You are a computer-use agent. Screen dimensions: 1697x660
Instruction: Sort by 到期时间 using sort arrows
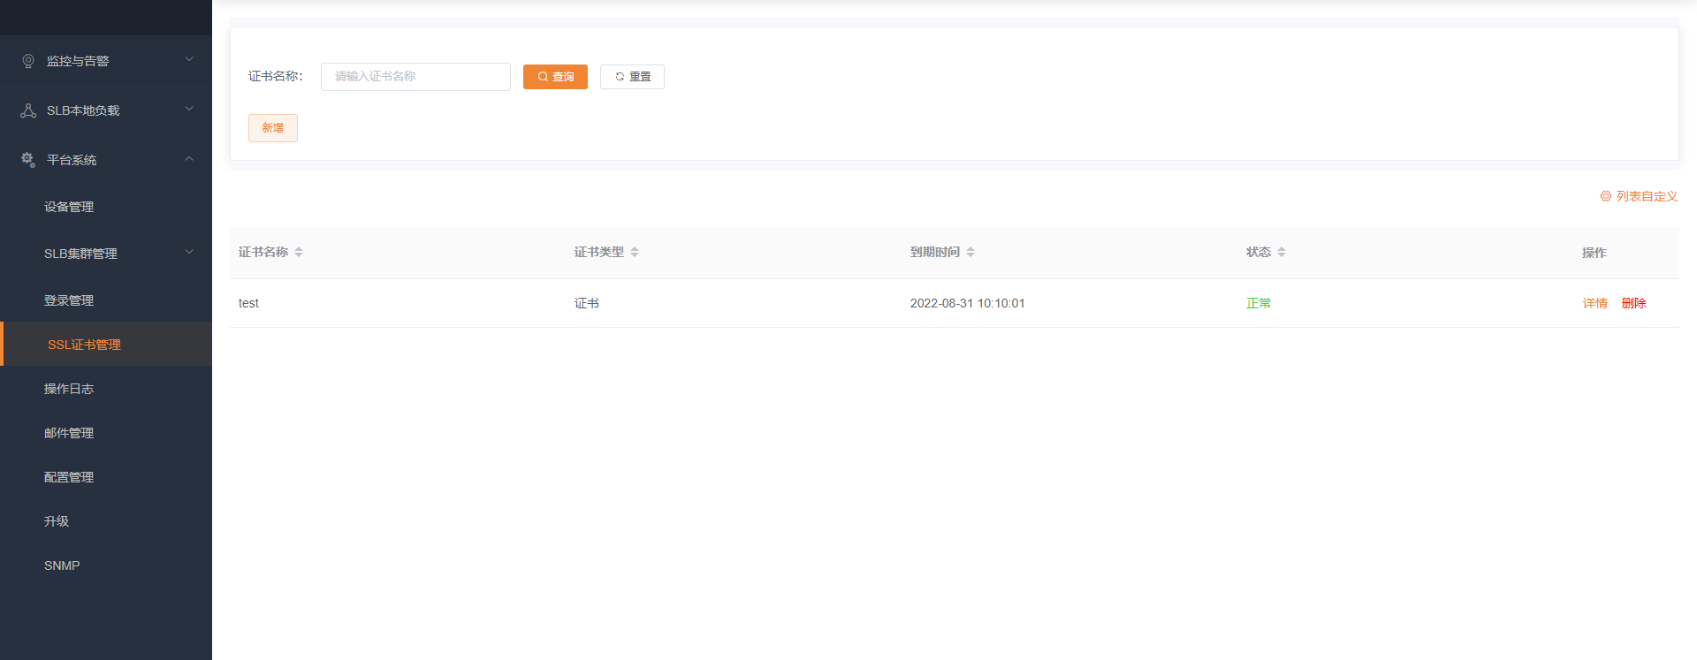[x=970, y=253]
